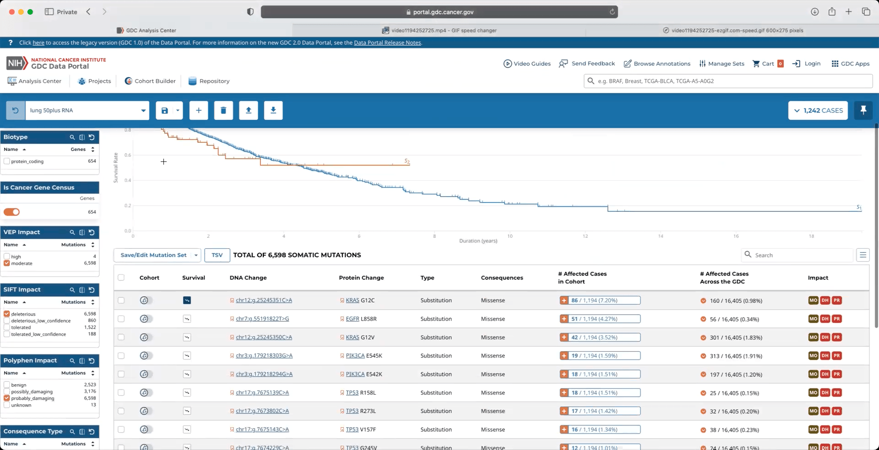Add a new cohort with plus icon
879x450 pixels.
point(199,110)
